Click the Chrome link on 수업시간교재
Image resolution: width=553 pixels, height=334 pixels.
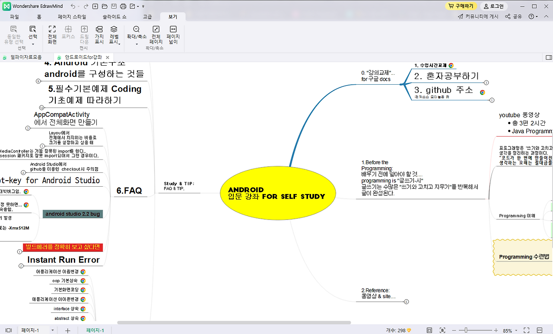tap(451, 66)
